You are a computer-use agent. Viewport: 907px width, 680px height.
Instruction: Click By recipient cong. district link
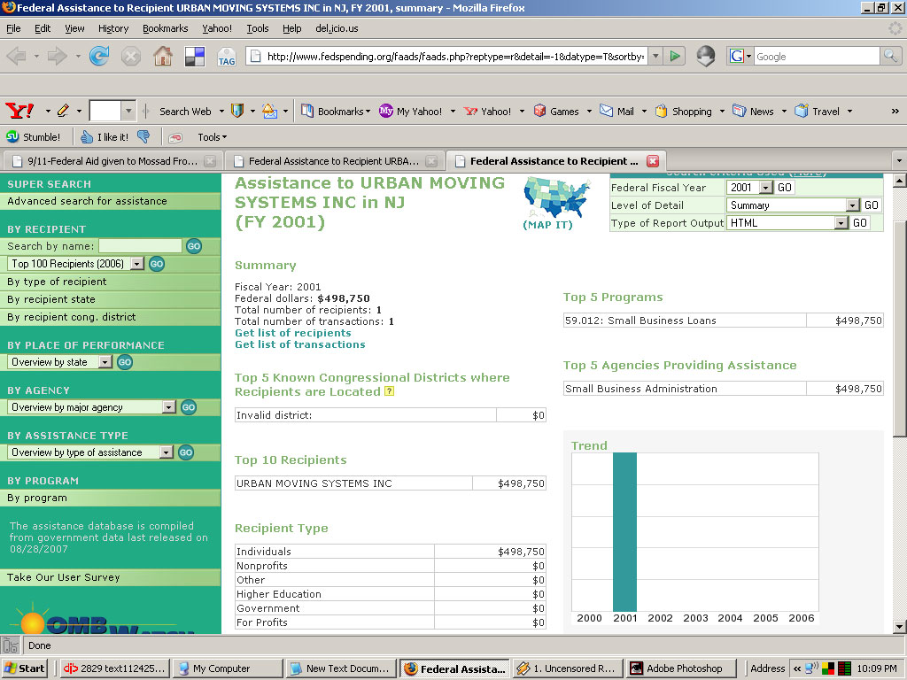71,318
